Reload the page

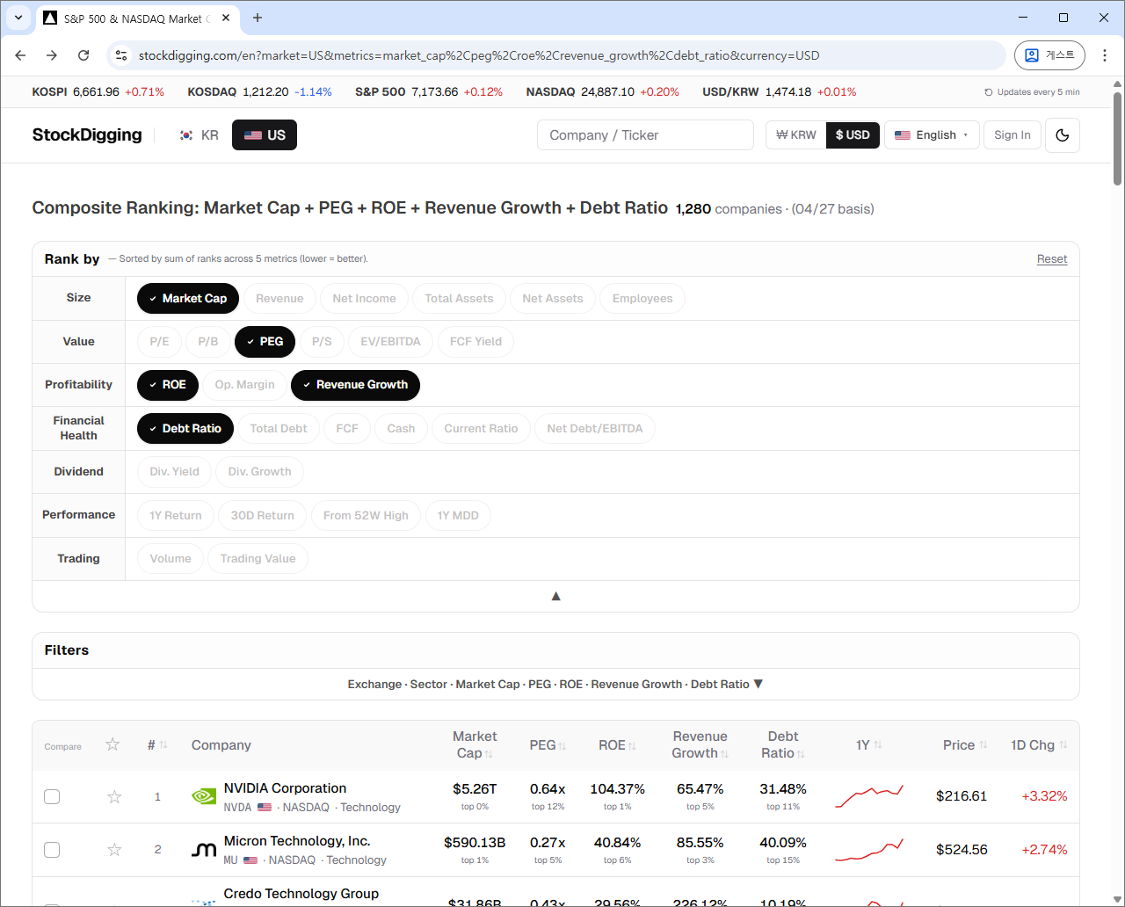[x=83, y=55]
